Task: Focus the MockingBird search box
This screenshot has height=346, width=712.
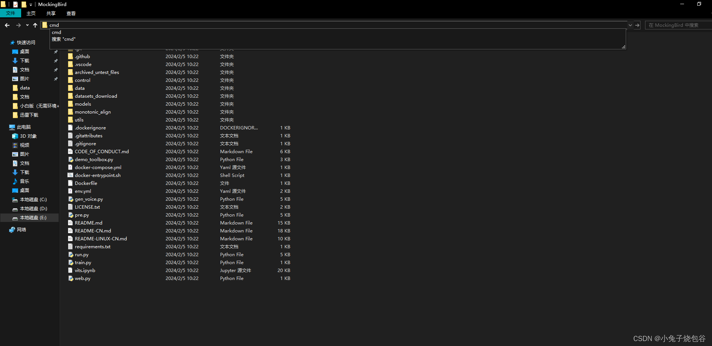Action: 678,25
